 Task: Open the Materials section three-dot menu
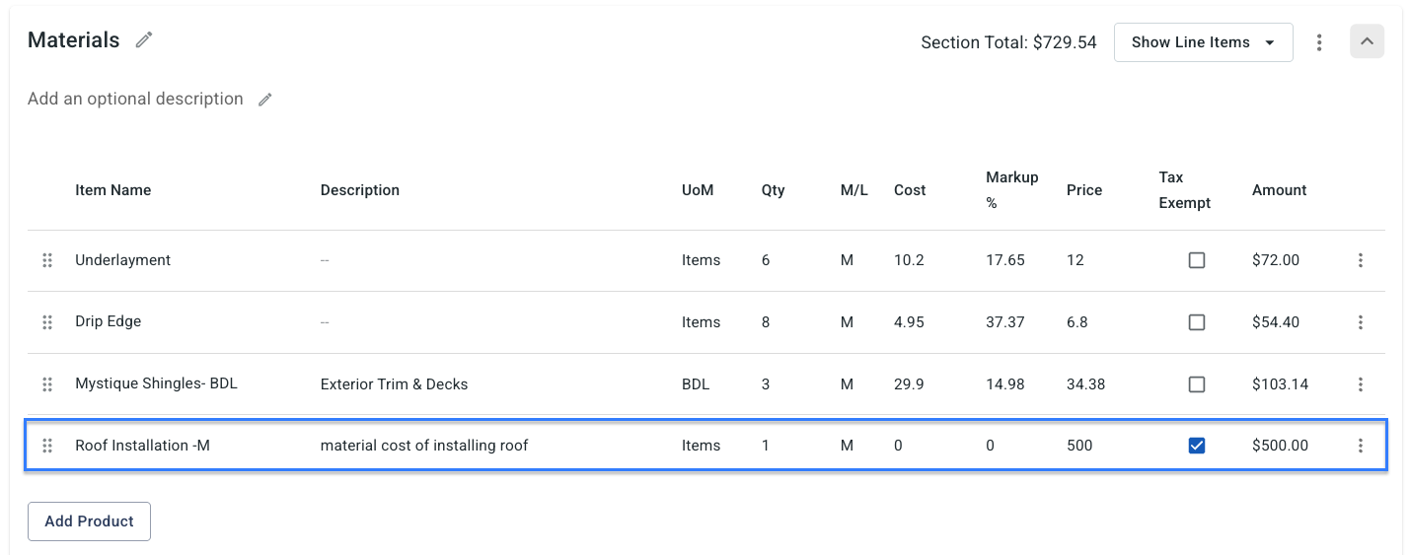1319,42
